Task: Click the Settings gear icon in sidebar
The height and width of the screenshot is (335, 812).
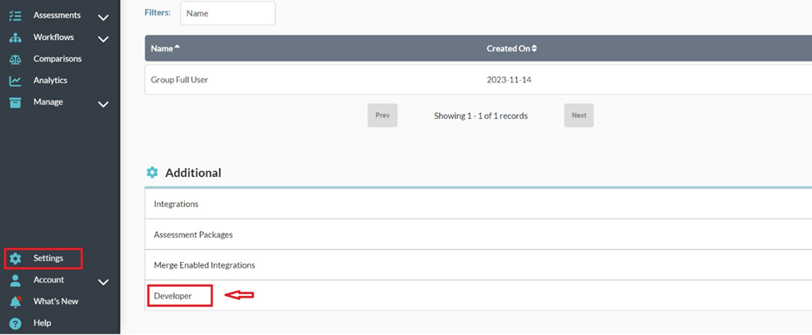Action: pos(15,259)
